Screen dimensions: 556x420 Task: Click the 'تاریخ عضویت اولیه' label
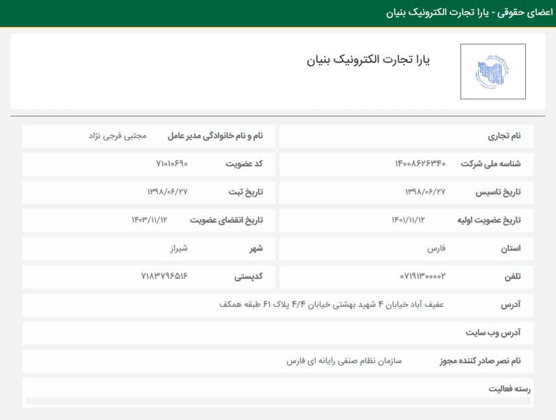tap(489, 220)
